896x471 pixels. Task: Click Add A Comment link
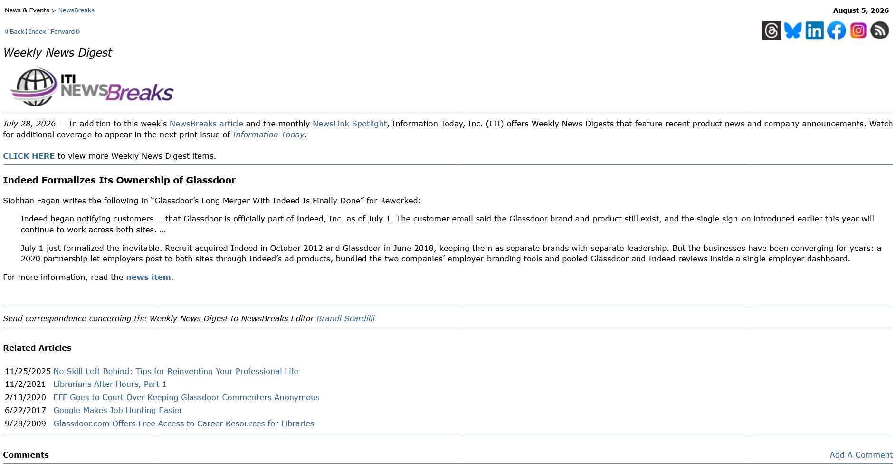click(x=861, y=455)
